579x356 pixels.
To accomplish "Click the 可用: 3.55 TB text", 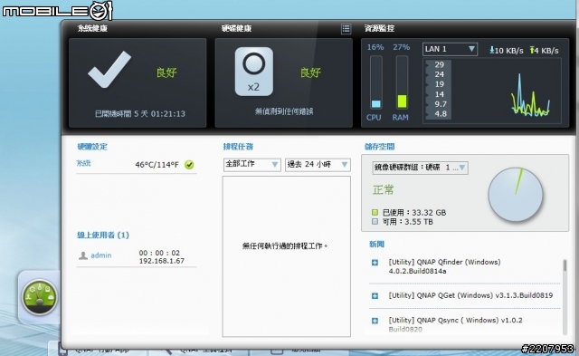I will click(x=408, y=222).
